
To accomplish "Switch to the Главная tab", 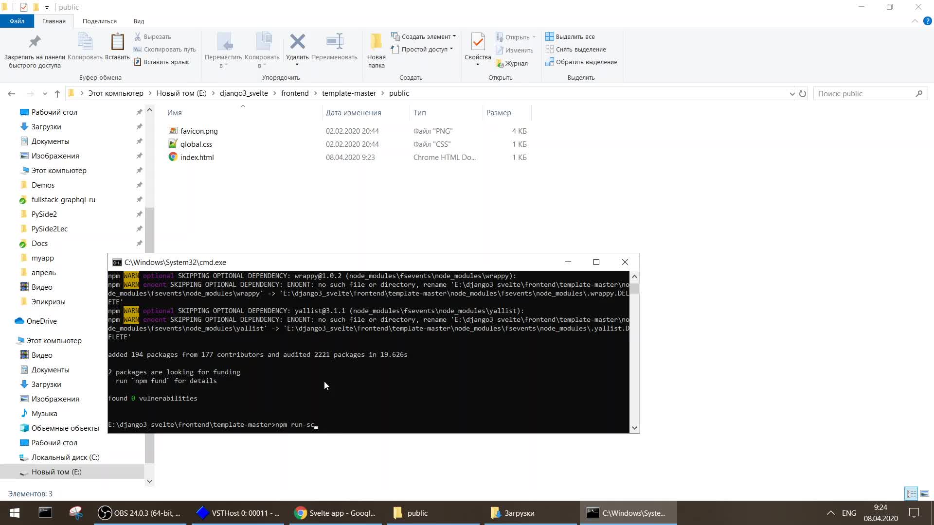I will point(54,21).
